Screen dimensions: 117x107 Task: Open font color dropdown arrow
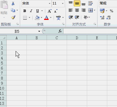pos(51,17)
